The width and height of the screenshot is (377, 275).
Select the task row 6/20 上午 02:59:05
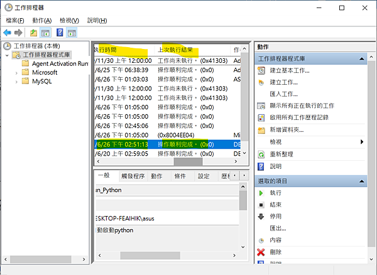[x=168, y=154]
